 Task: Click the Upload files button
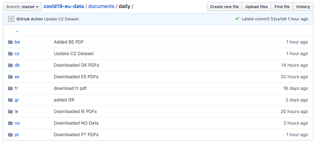pos(256,7)
